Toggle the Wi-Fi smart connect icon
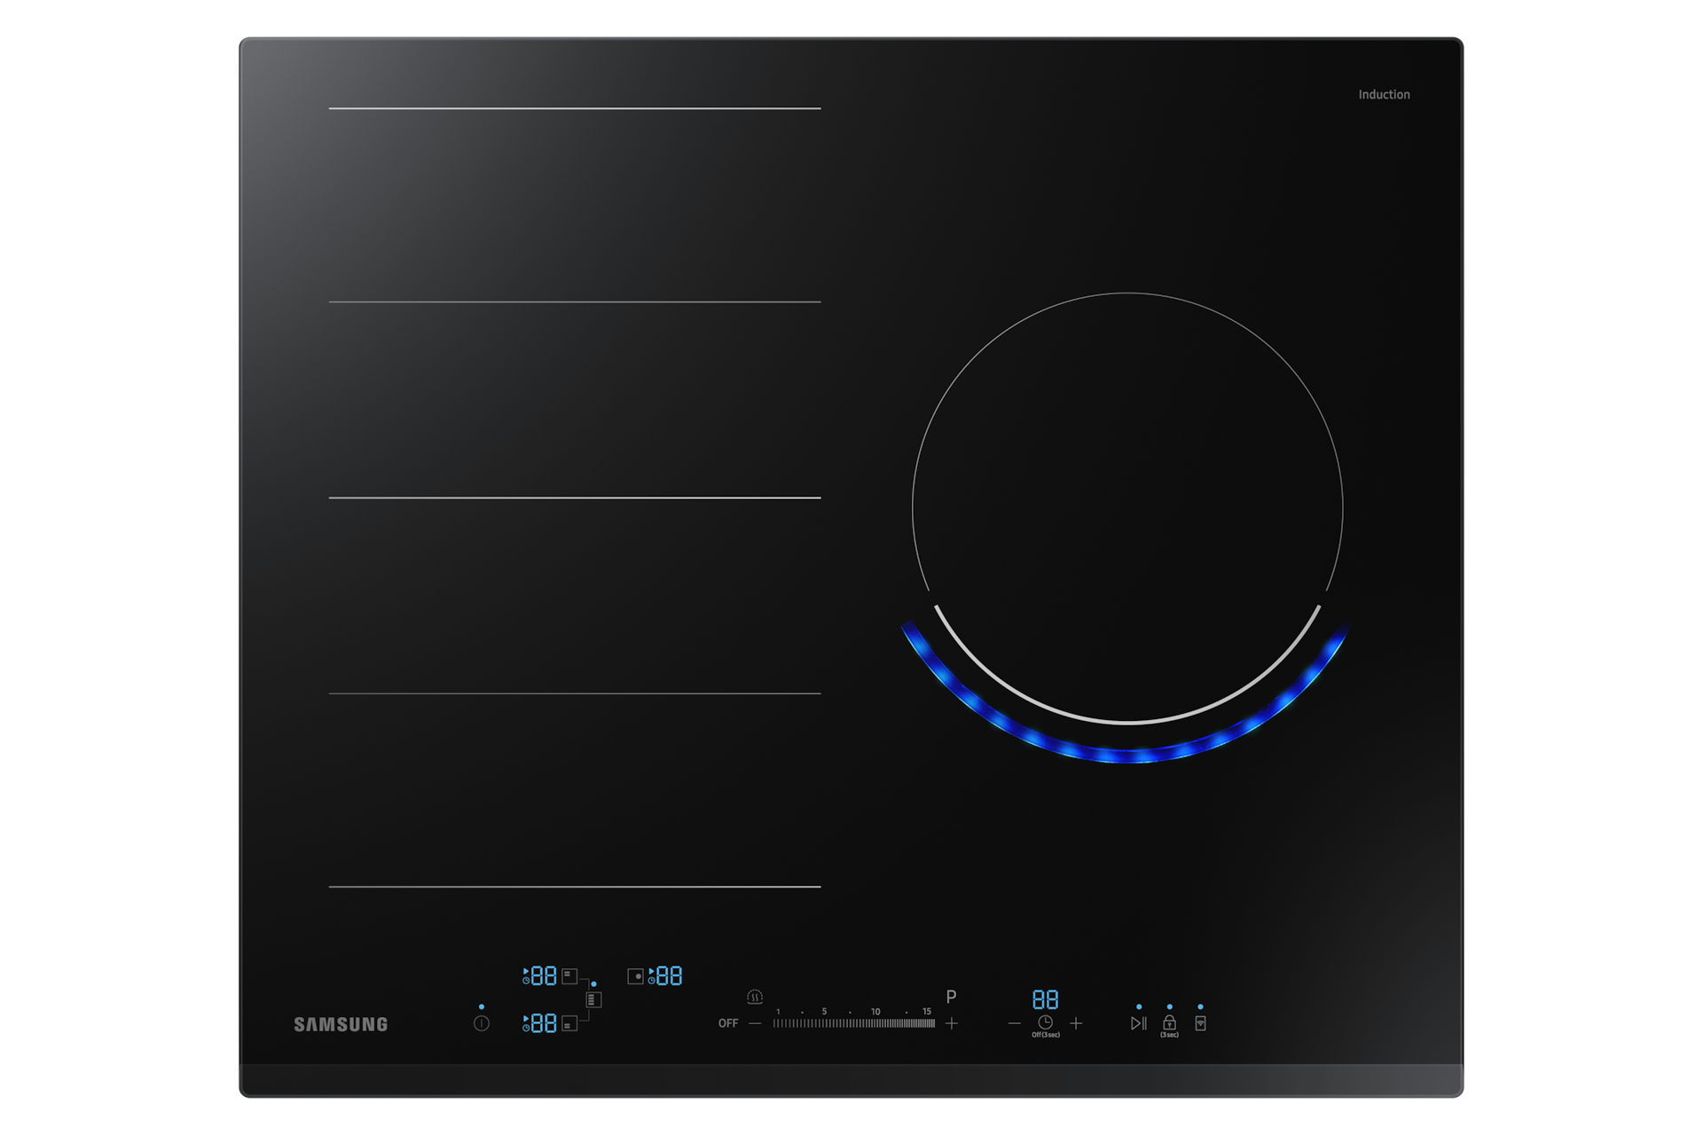Viewport: 1703px width, 1135px height. tap(1200, 1023)
